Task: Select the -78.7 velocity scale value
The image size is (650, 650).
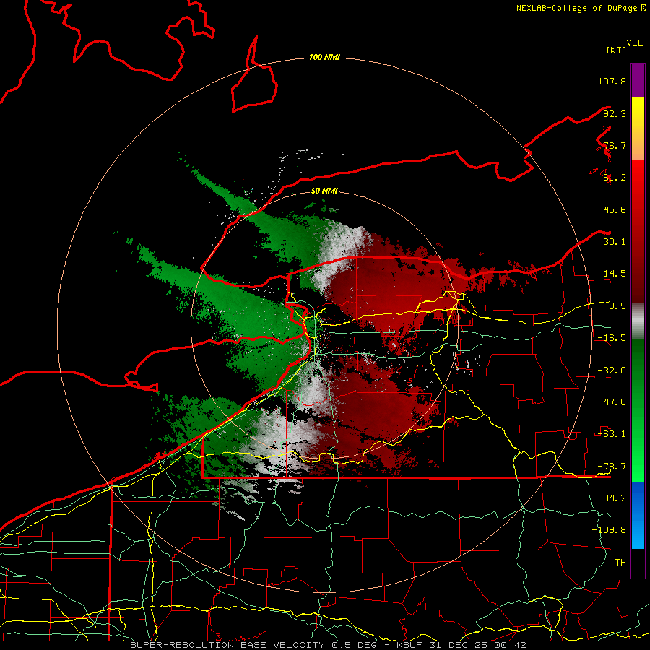Action: click(612, 467)
